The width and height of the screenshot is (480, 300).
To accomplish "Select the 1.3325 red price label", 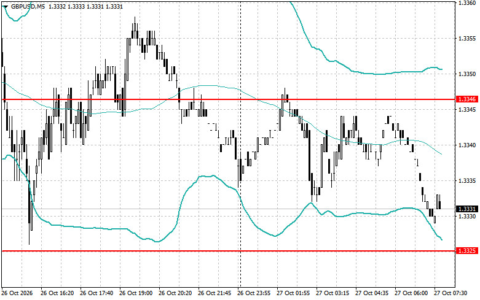I will point(466,251).
